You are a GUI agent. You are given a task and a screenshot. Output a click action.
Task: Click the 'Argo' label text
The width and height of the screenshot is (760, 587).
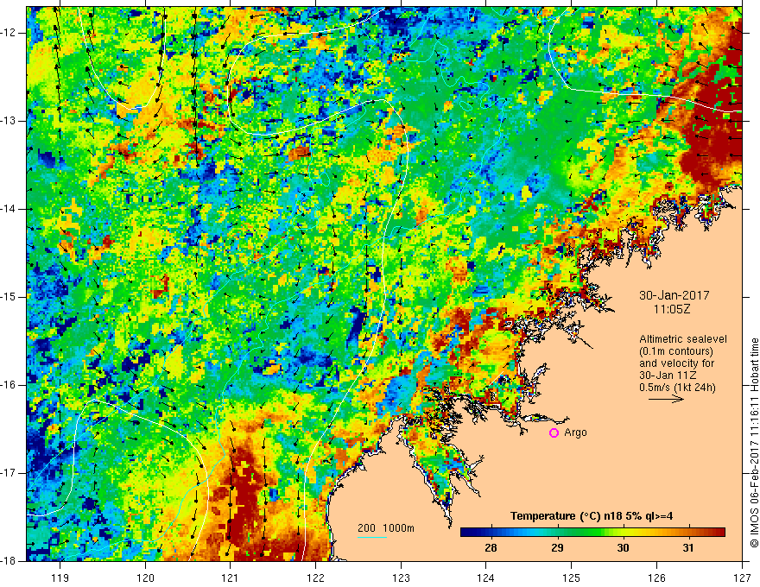(x=575, y=432)
